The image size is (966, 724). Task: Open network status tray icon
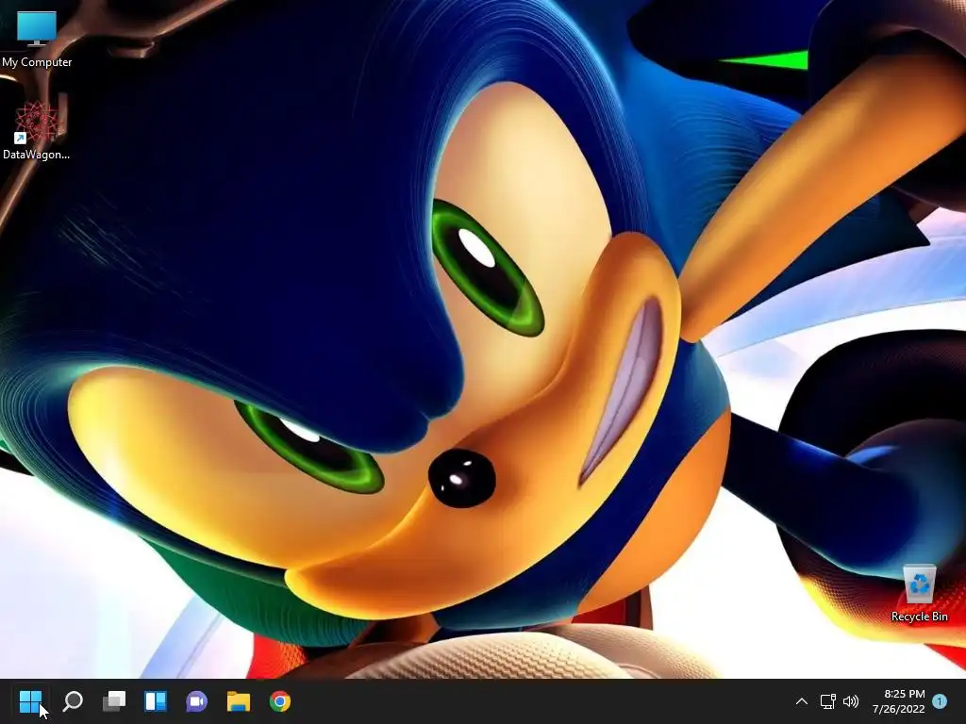tap(827, 700)
